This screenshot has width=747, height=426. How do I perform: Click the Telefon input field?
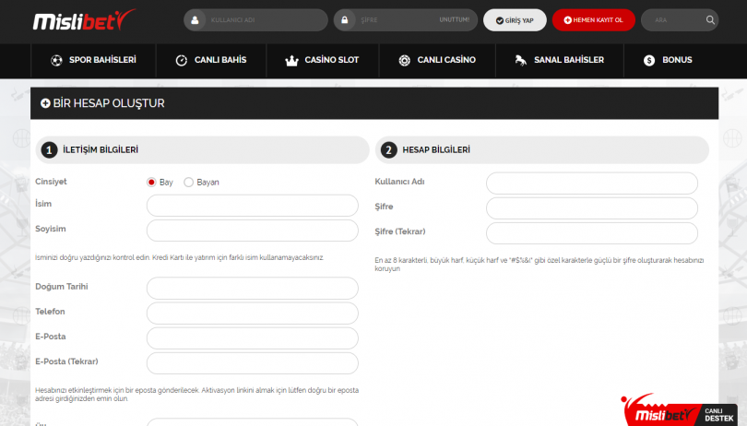coord(253,314)
